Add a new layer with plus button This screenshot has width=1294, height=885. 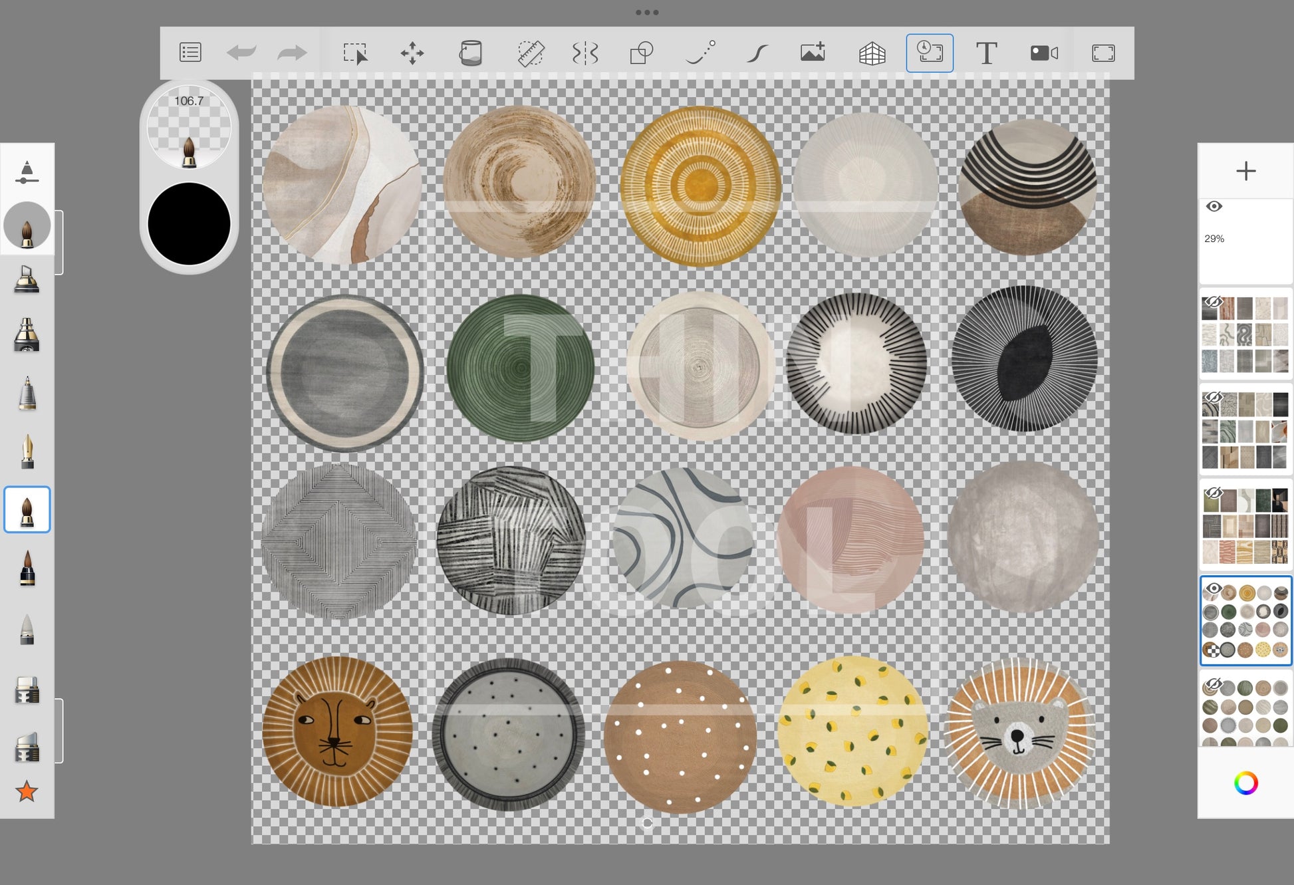point(1245,171)
